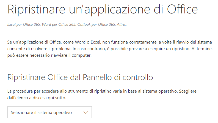Viewport: 218px width, 123px height.
Task: Open the Selezionare il sistema operativo dropdown
Action: click(49, 112)
